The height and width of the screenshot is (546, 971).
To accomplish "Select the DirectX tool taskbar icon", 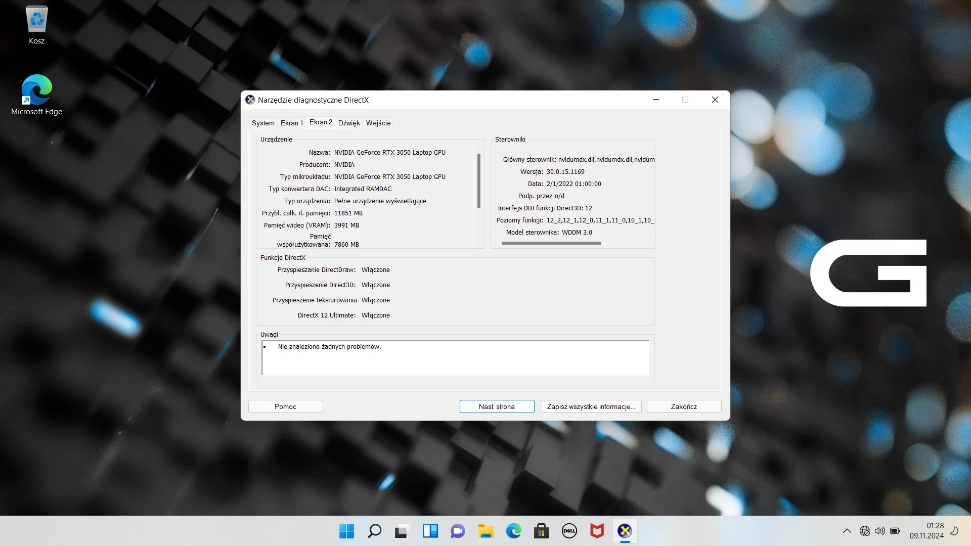I will point(625,531).
